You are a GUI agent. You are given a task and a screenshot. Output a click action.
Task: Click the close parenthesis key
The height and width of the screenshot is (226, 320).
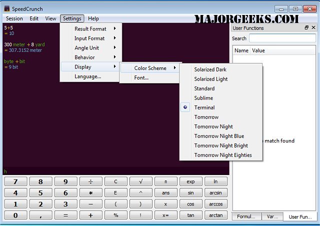click(141, 204)
